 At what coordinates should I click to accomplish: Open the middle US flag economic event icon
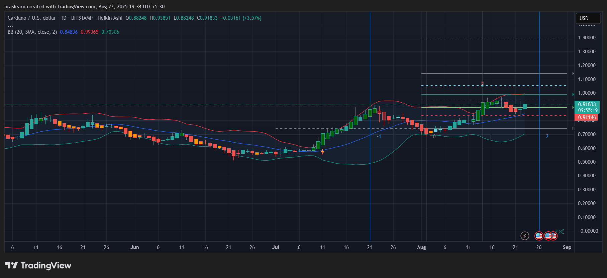pyautogui.click(x=548, y=236)
